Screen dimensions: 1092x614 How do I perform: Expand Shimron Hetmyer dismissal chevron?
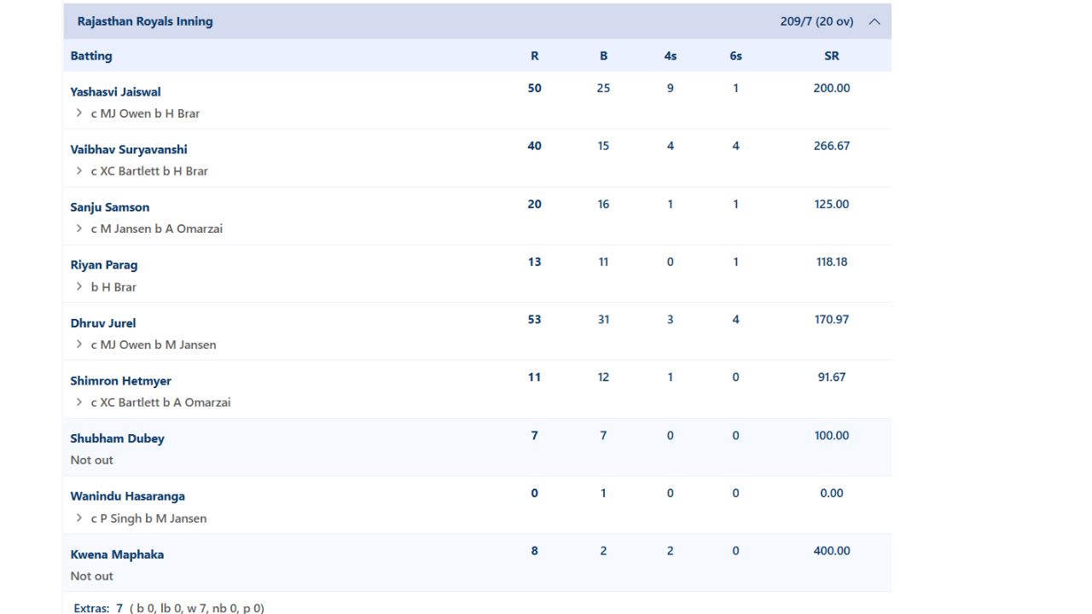pos(78,403)
